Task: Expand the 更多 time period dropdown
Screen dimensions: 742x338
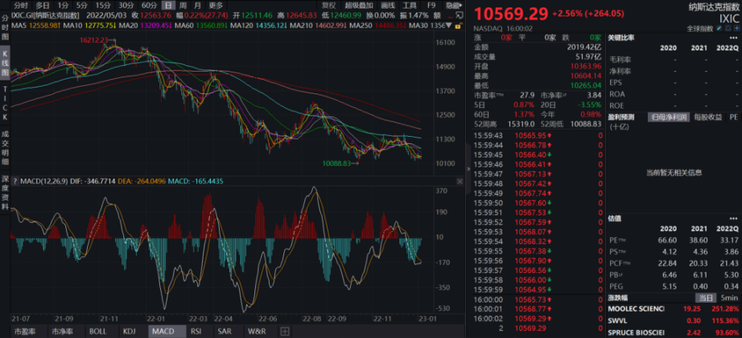Action: pos(216,6)
